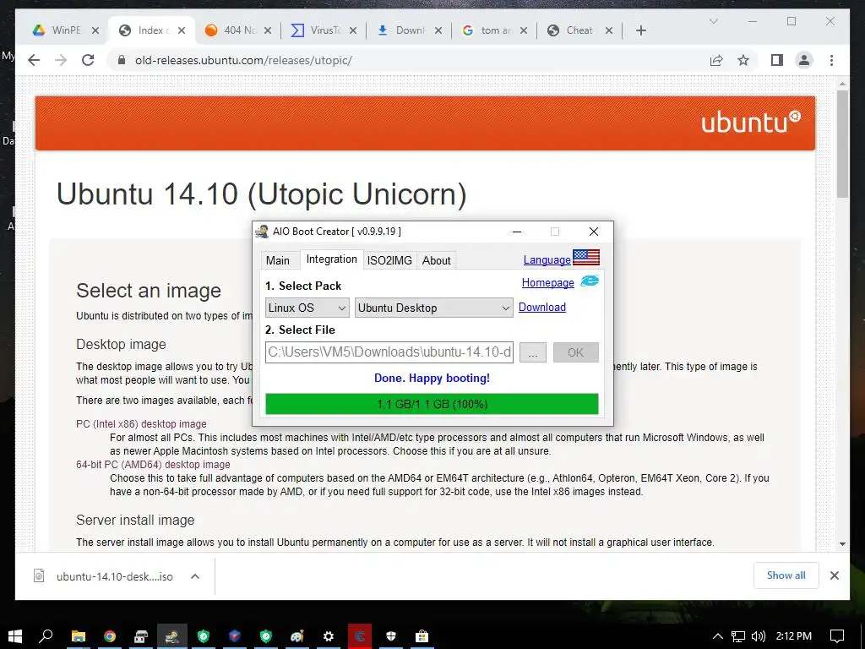
Task: Select the Integration tab in AIO Boot Creator
Action: coord(331,259)
